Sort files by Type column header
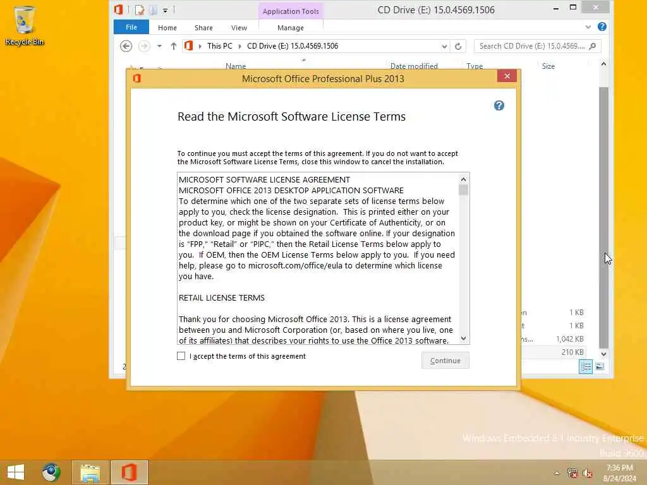The height and width of the screenshot is (485, 647). [475, 66]
